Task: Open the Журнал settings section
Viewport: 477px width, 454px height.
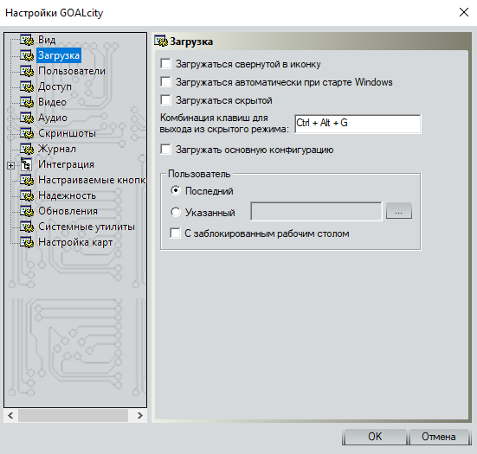Action: point(57,149)
